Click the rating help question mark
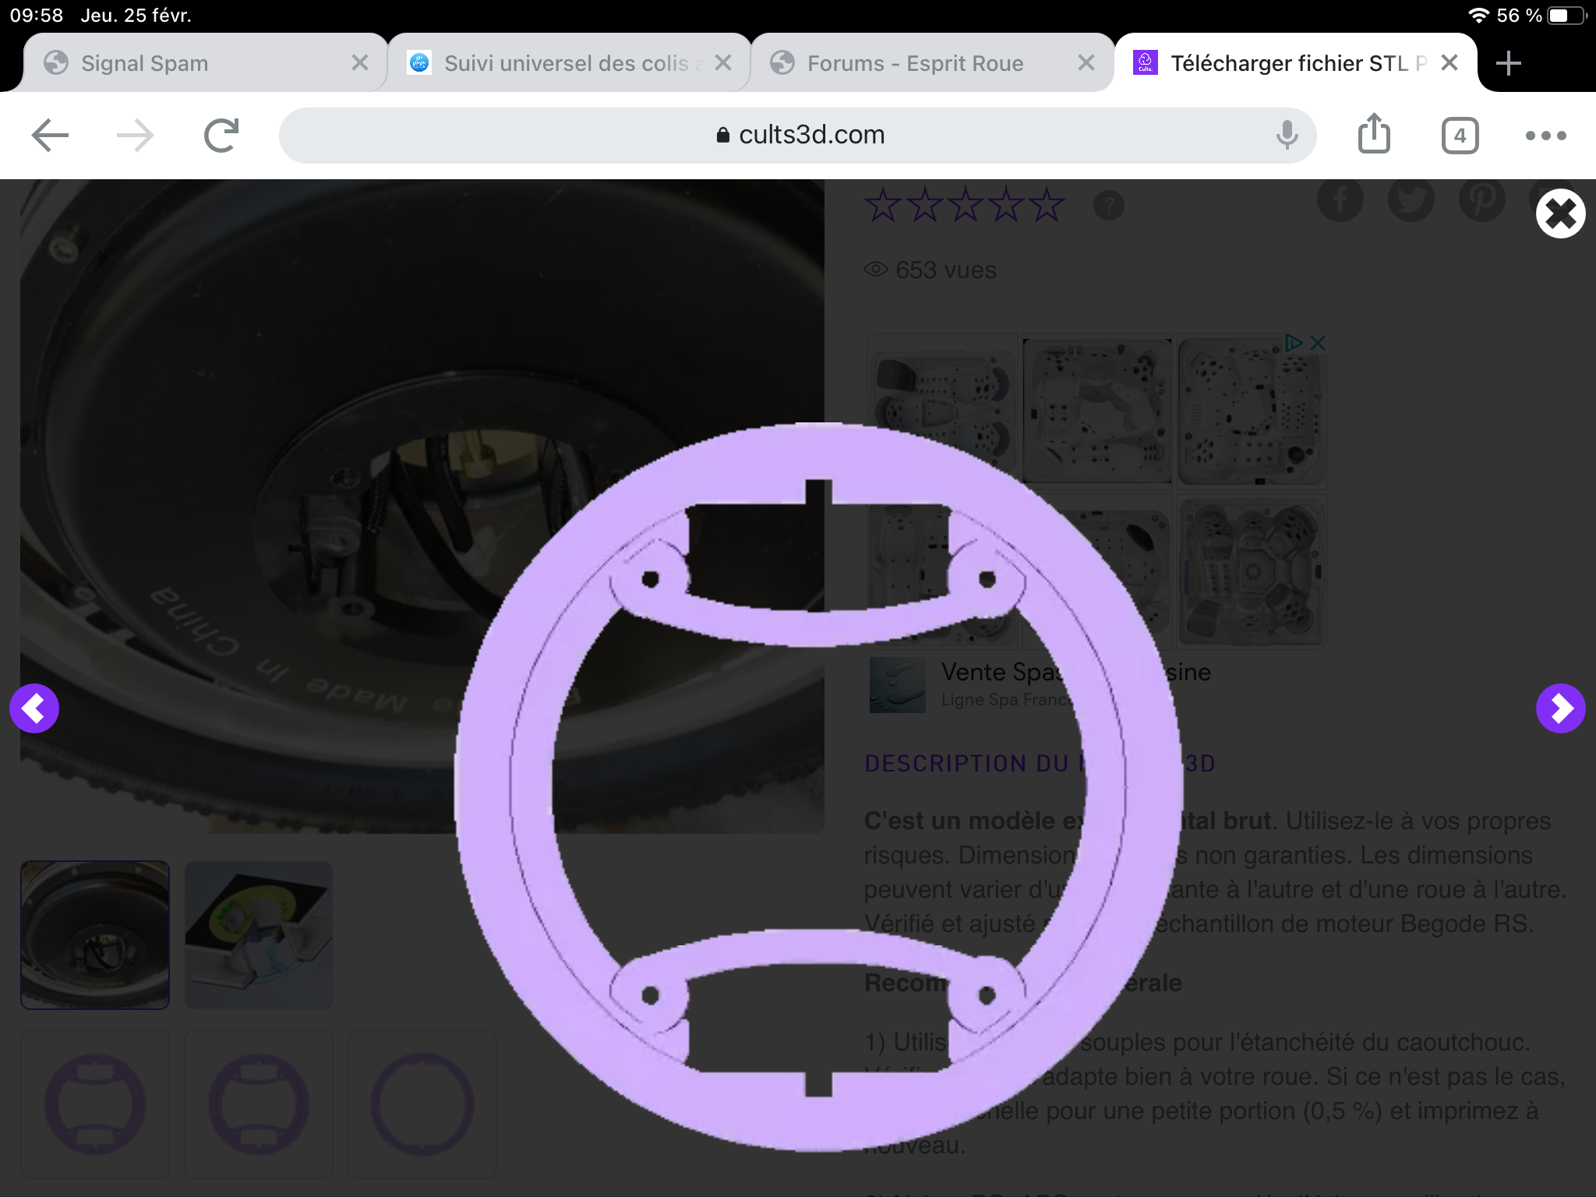Viewport: 1596px width, 1197px height. pyautogui.click(x=1109, y=206)
